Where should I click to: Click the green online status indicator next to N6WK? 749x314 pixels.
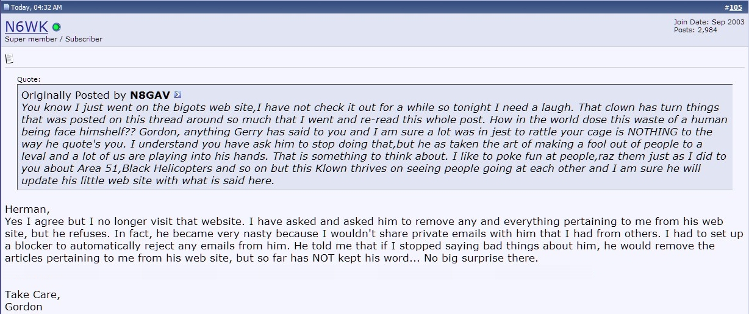click(56, 27)
